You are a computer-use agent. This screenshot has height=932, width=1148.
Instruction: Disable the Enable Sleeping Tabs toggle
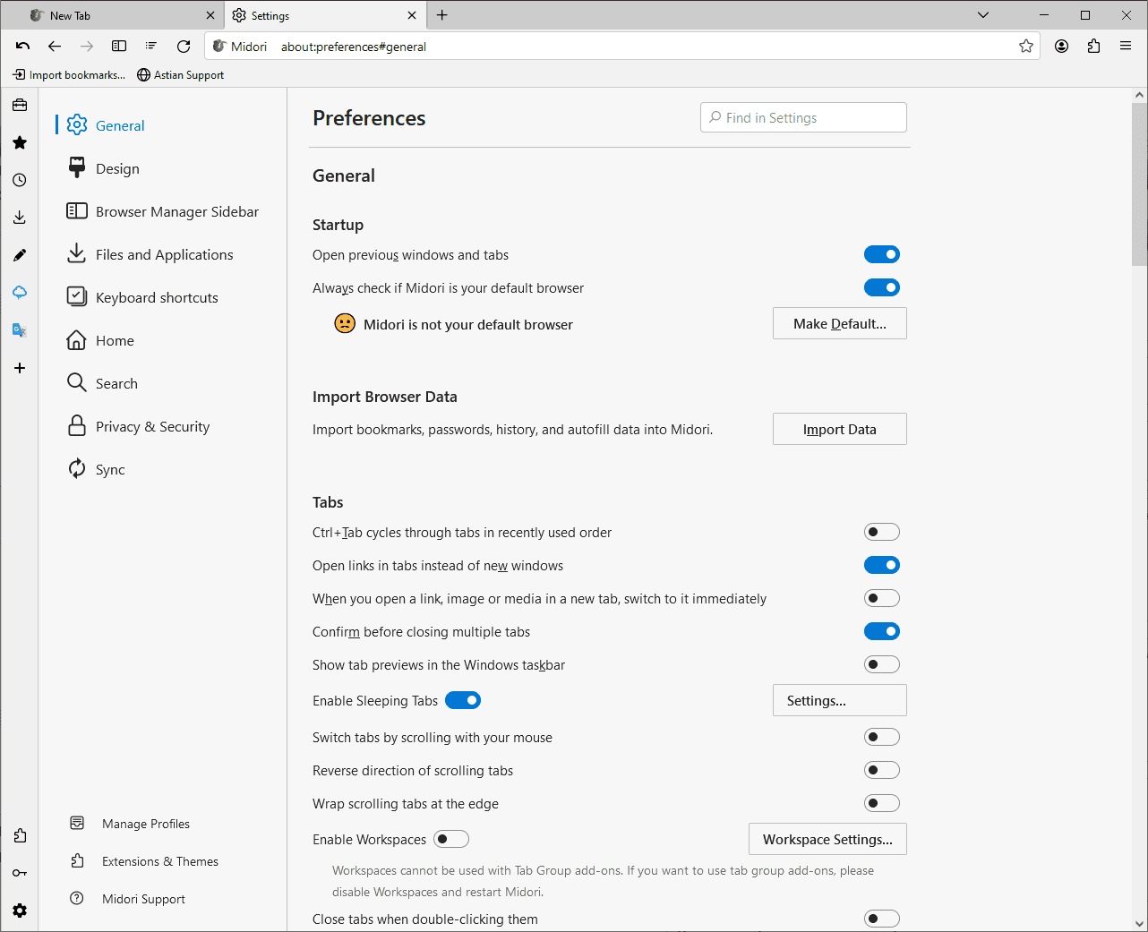tap(463, 700)
